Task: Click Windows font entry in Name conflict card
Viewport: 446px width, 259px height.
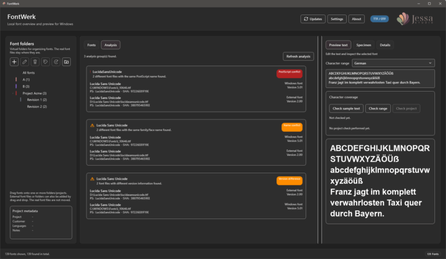Action: click(196, 141)
